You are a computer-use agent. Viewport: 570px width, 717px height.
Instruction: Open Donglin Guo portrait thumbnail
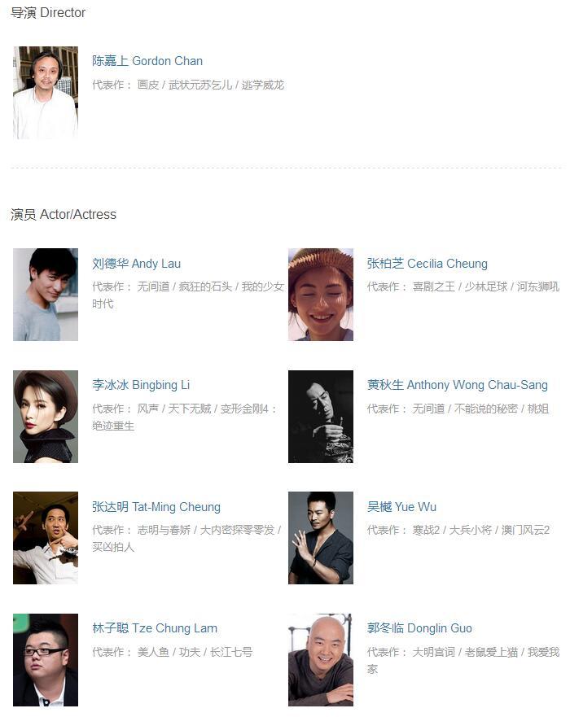321,660
